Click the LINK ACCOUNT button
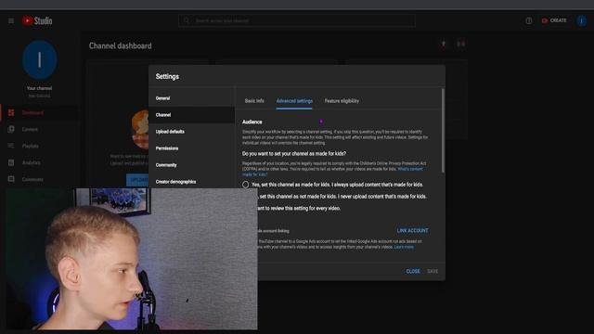This screenshot has height=334, width=594. click(412, 231)
